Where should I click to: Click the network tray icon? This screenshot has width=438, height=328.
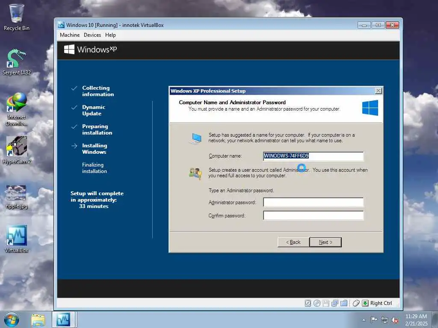tap(385, 320)
